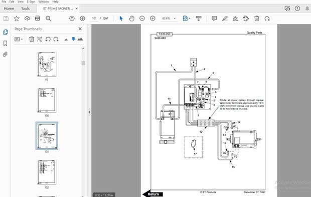Viewport: 311px width, 197px height.
Task: Switch to the Tools tab
Action: (x=25, y=8)
